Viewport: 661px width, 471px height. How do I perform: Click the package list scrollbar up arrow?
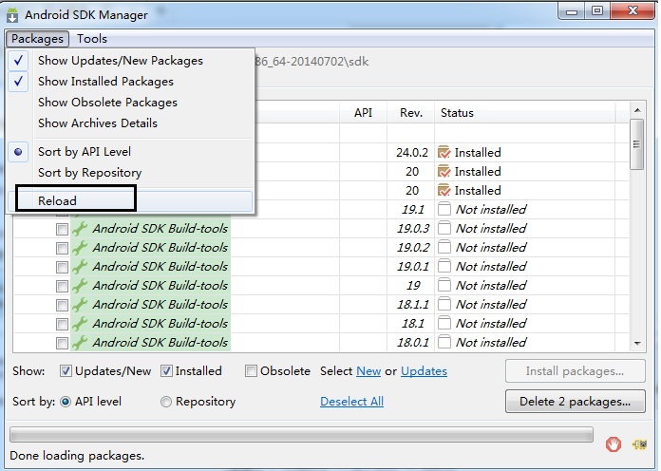coord(637,110)
